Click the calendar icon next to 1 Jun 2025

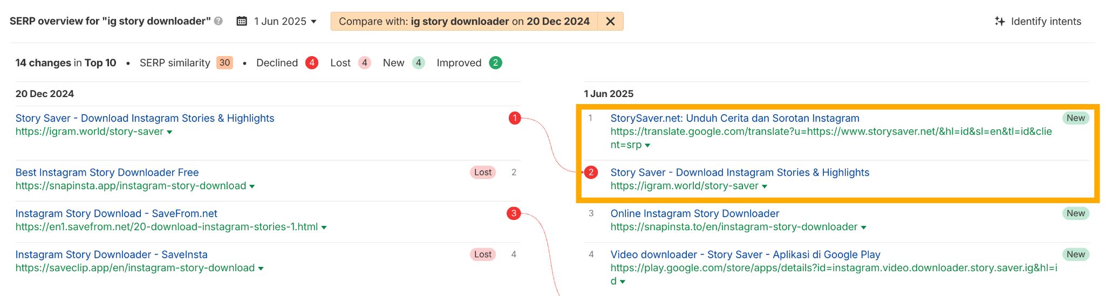point(242,21)
